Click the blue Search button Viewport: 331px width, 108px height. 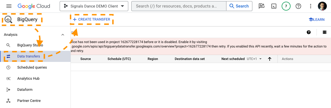tap(239, 6)
